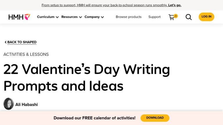Click the cart item count badge
This screenshot has width=223, height=125.
(x=176, y=16)
